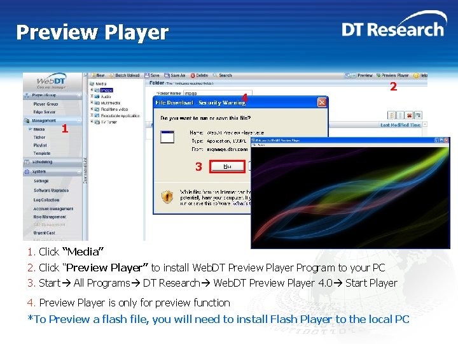Screen dimensions: 458x344
Task: Open File menu in Preview Player window
Action: click(x=254, y=145)
